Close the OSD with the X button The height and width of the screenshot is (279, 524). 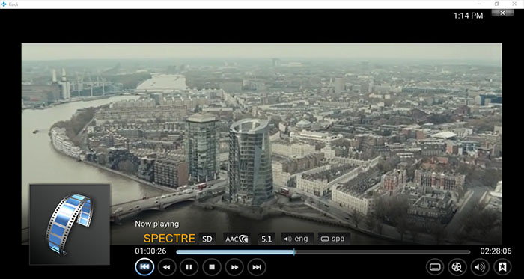click(502, 13)
